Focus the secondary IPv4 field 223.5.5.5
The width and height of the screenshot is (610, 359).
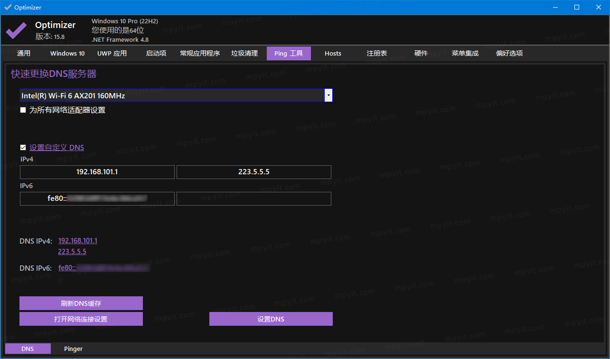[254, 172]
